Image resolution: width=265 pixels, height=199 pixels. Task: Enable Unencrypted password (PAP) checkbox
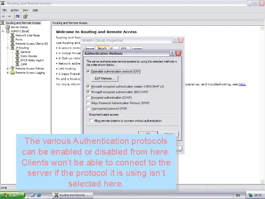tap(88, 109)
